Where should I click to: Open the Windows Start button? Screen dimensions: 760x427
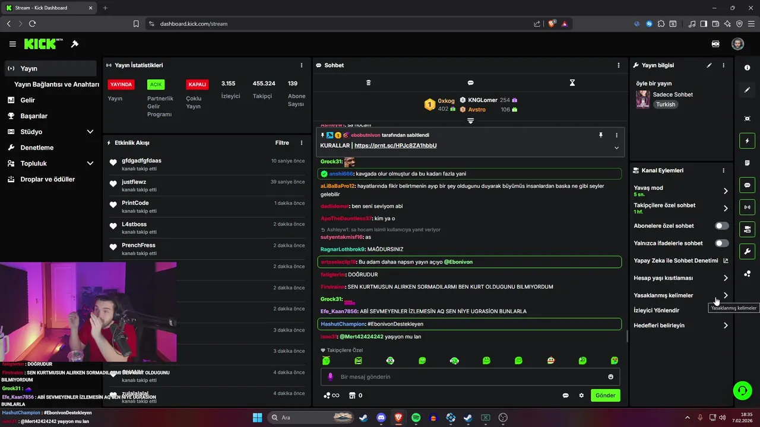[x=257, y=418]
